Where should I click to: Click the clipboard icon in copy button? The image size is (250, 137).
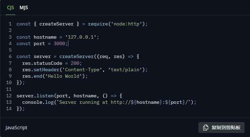[x=206, y=128]
